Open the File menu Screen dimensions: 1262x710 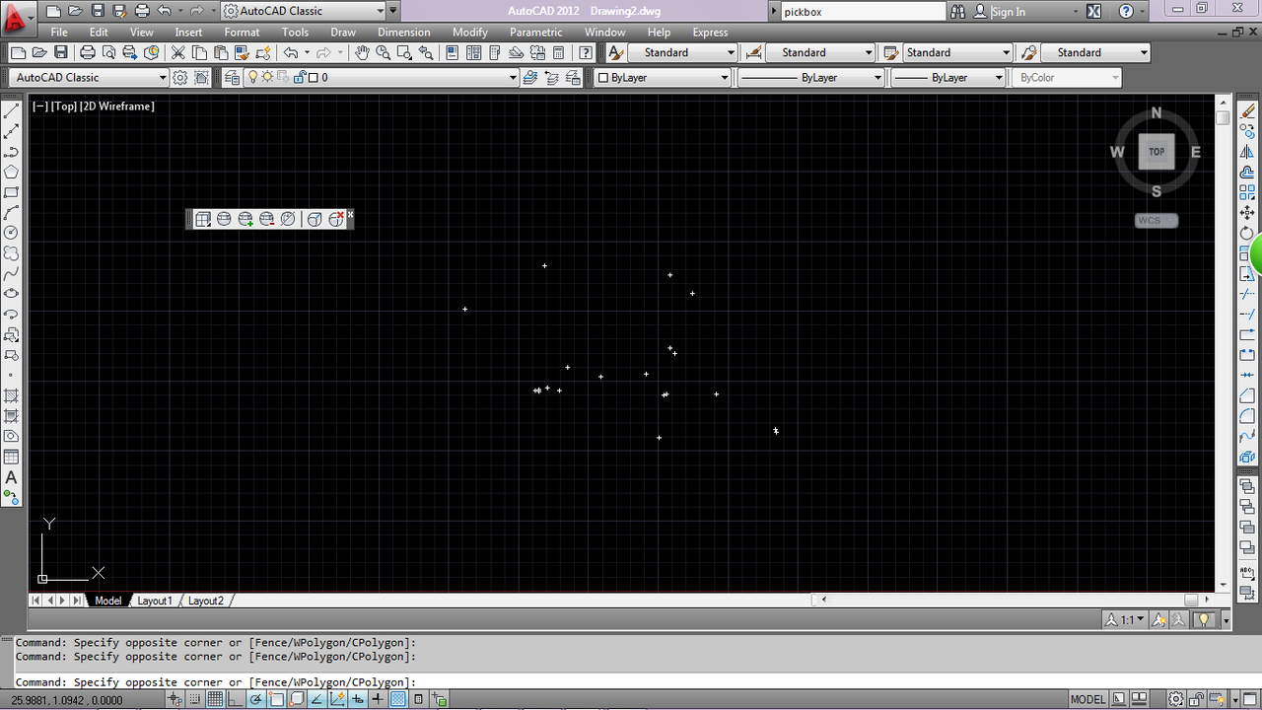tap(59, 32)
